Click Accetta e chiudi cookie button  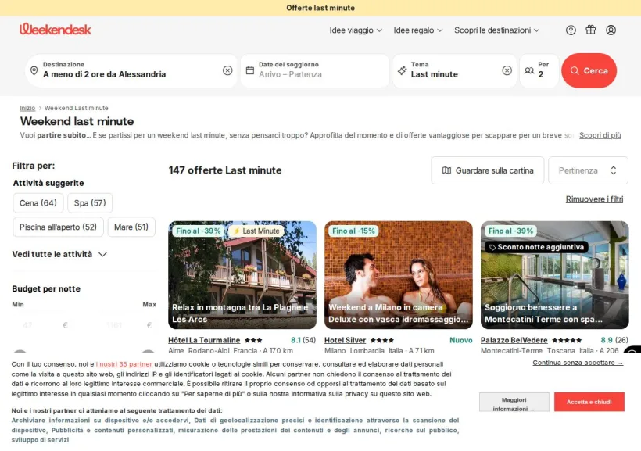click(x=589, y=402)
